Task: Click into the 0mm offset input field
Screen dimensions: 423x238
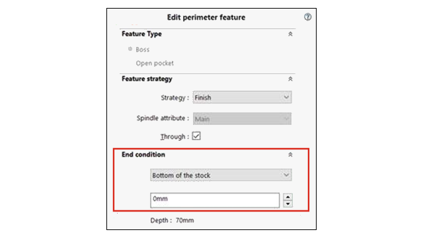Action: (215, 200)
